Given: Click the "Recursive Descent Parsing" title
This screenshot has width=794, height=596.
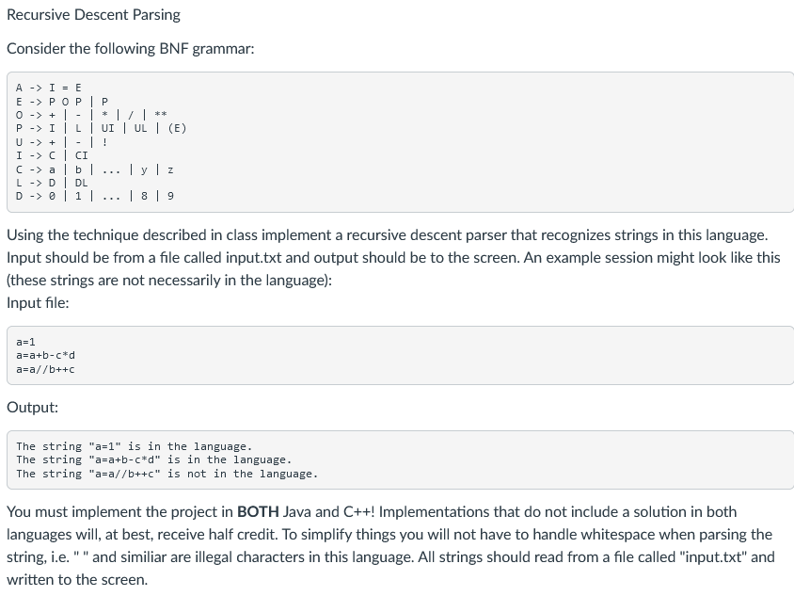Looking at the screenshot, I should click(x=93, y=15).
